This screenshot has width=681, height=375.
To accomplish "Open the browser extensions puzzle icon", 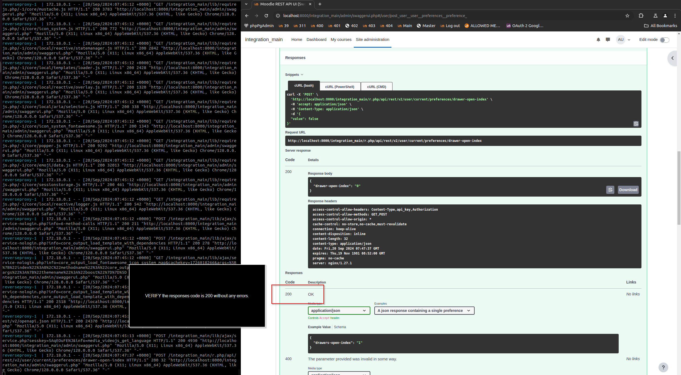I will pos(641,16).
